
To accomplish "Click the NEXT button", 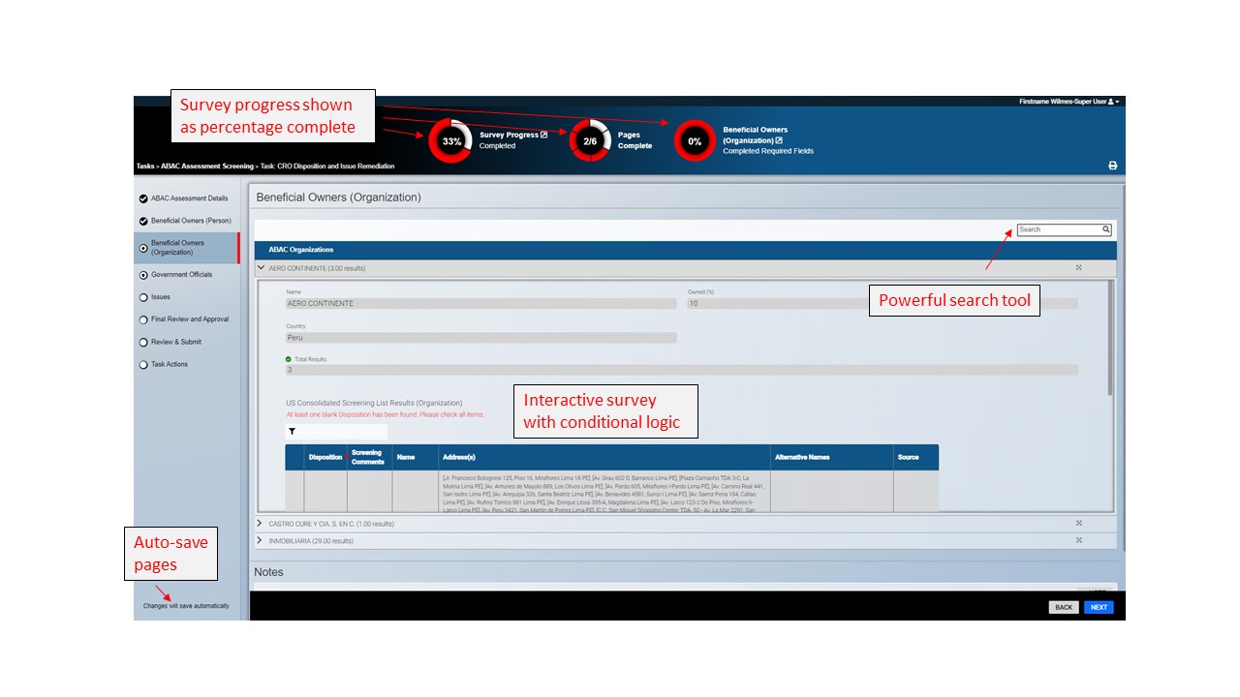I will (x=1099, y=607).
